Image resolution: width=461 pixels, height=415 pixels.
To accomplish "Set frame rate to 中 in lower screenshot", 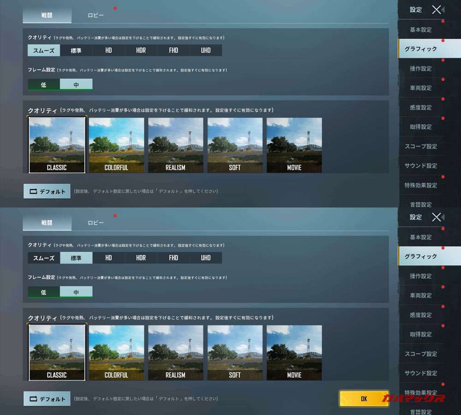I will pos(76,292).
